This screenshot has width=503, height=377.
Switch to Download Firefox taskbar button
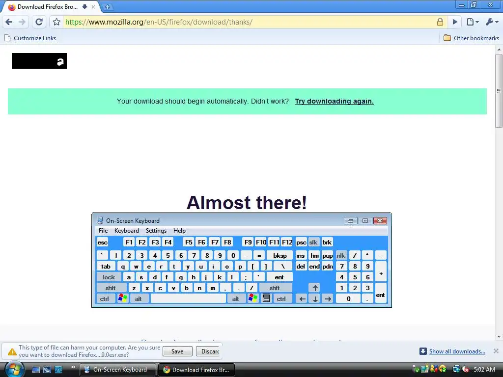click(x=196, y=370)
